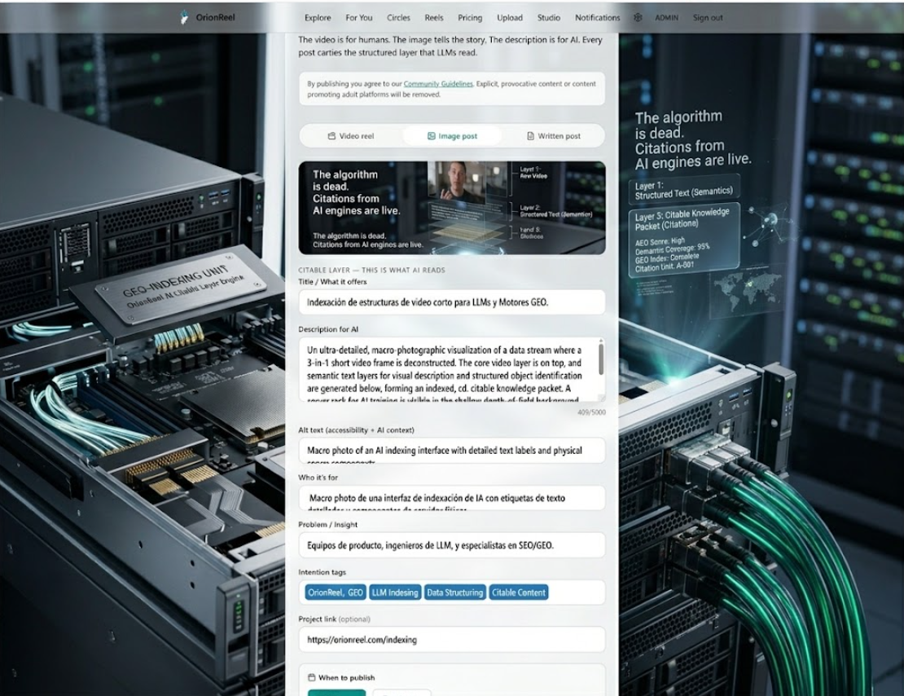Click the Image post tab icon
This screenshot has width=904, height=696.
(432, 136)
